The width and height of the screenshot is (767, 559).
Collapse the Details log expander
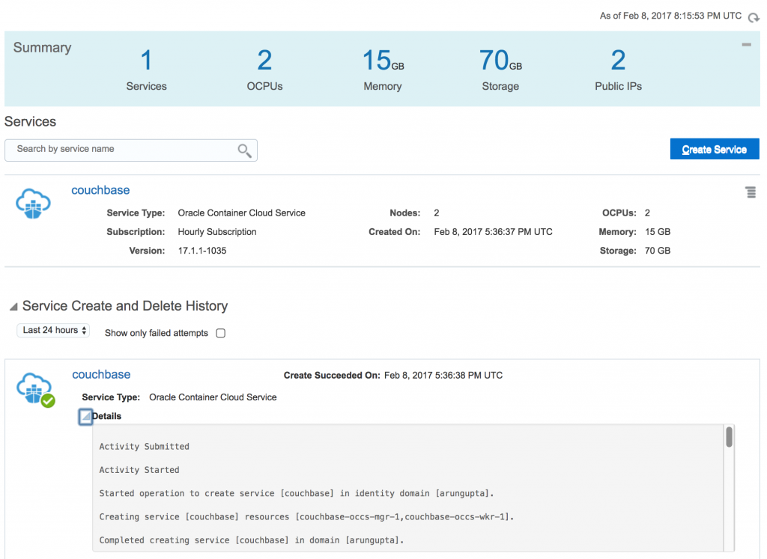85,416
